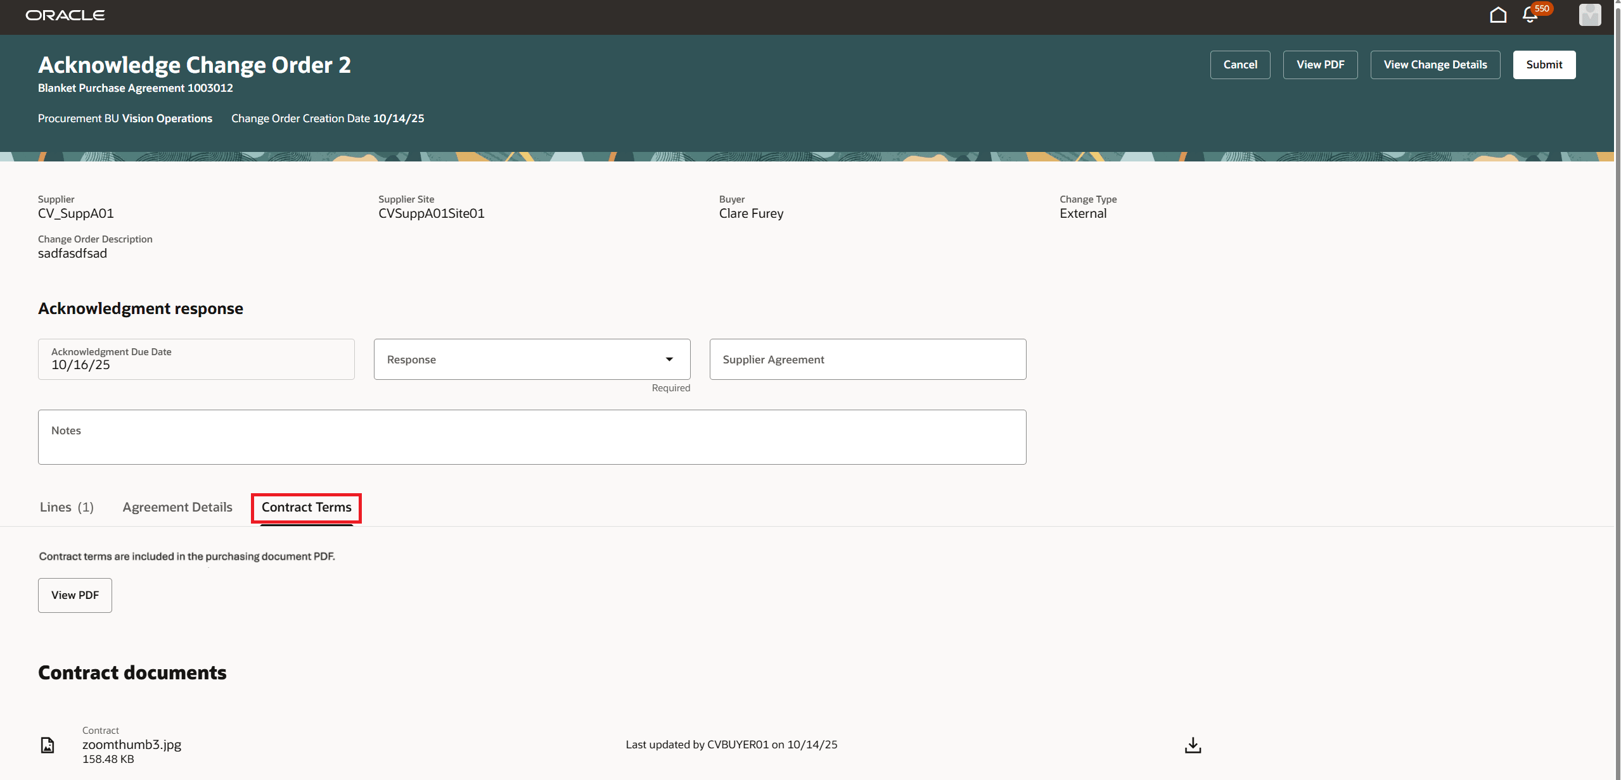Open the user profile avatar menu
Viewport: 1621px width, 780px height.
(1589, 15)
